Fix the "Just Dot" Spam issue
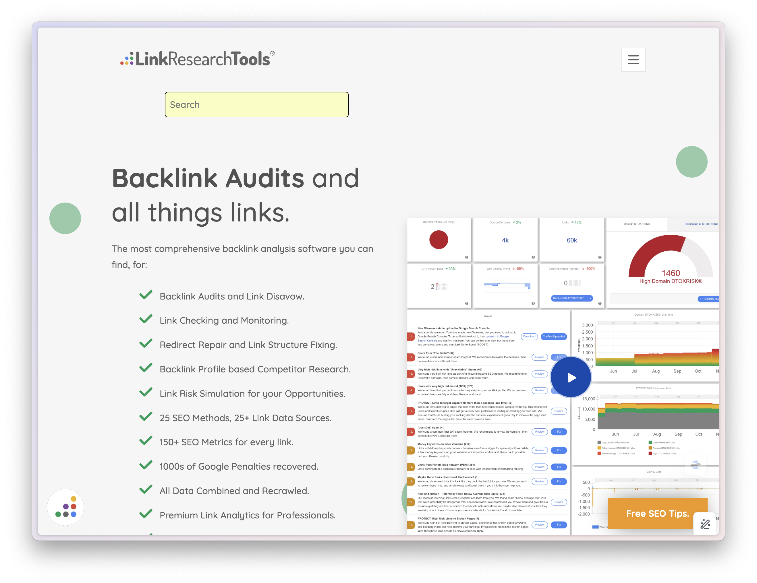Viewport: 757px width, 583px height. (559, 432)
